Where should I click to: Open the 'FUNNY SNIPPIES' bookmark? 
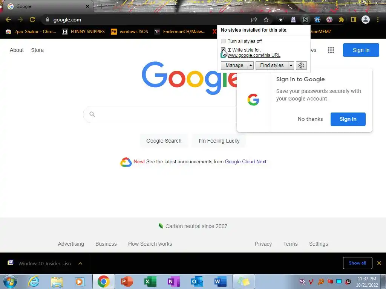pos(83,32)
